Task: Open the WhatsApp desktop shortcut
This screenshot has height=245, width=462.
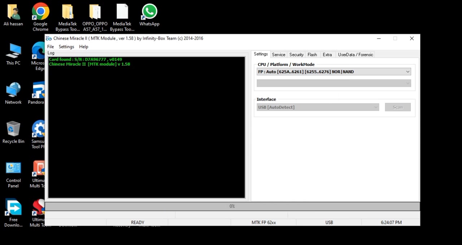Action: tap(149, 15)
